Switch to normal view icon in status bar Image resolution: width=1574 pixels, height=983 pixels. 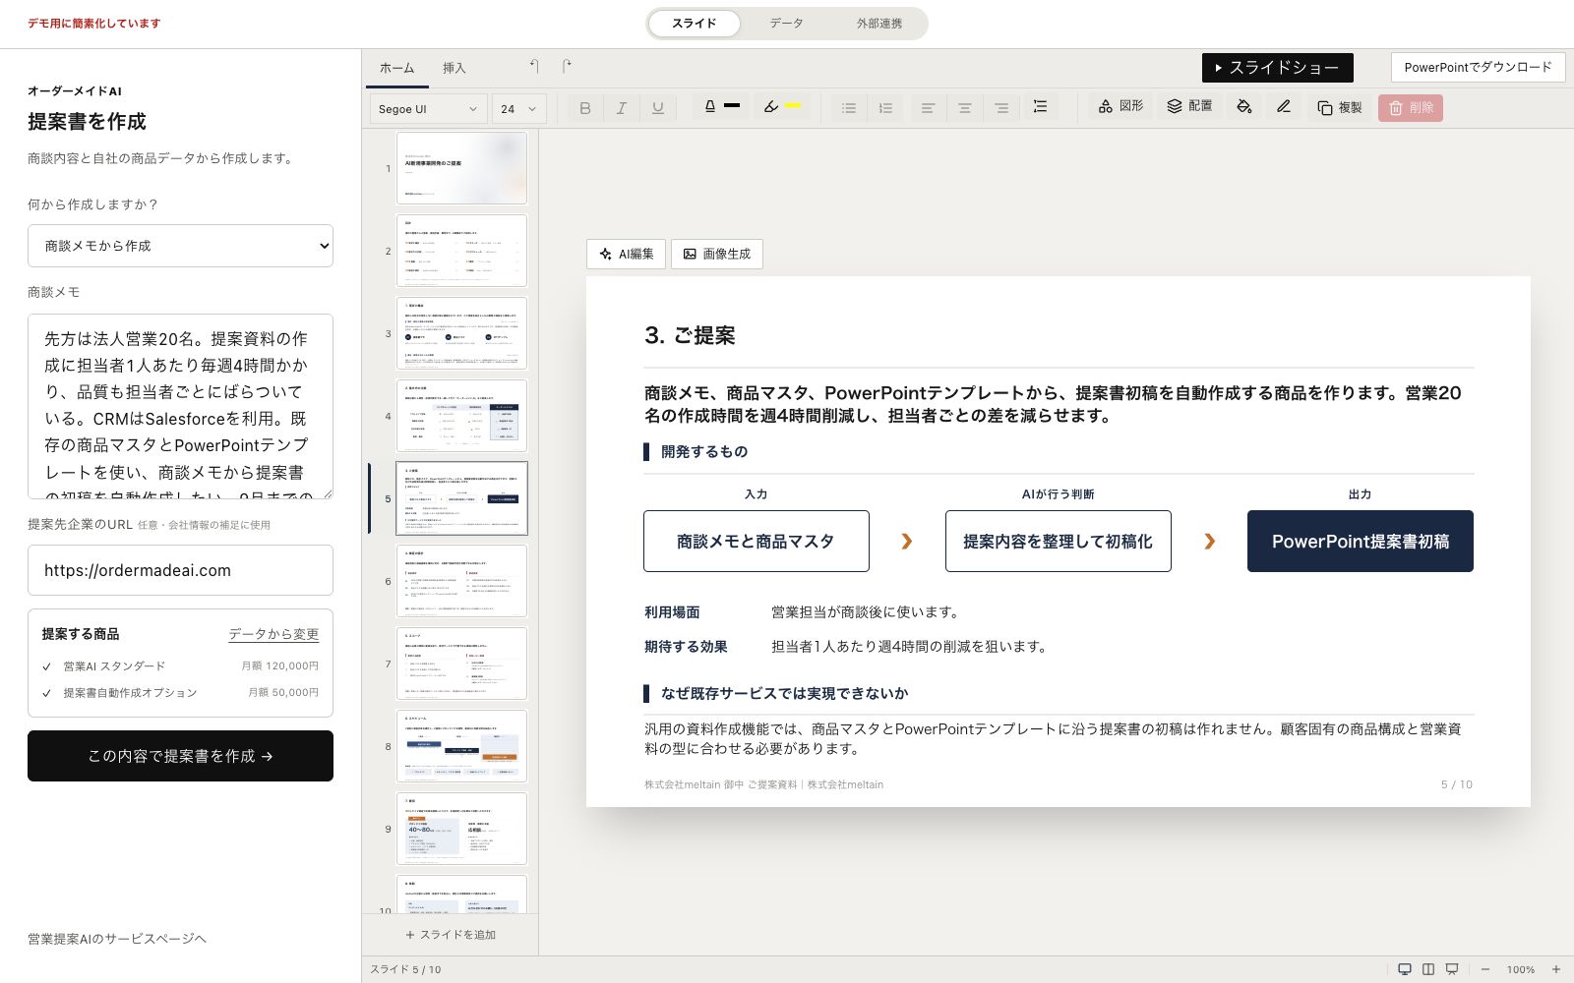[1405, 969]
